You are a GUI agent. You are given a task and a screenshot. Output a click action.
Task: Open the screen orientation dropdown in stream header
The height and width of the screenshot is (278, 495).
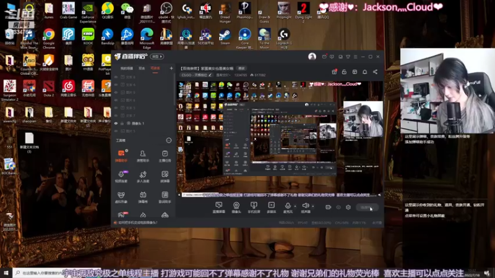coord(223,75)
